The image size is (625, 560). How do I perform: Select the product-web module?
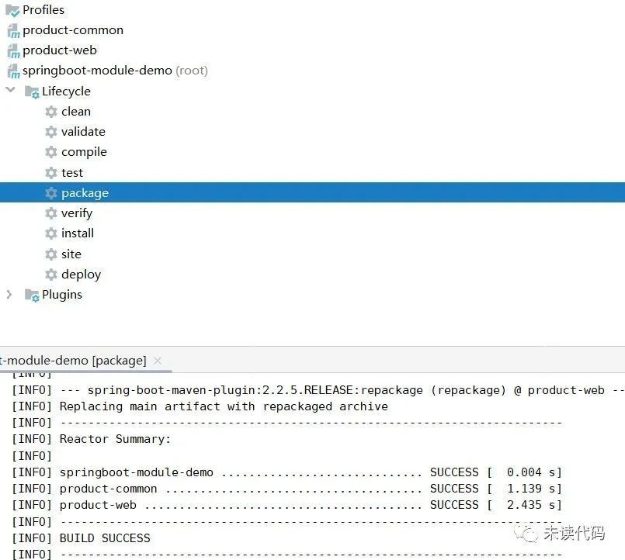pyautogui.click(x=60, y=50)
